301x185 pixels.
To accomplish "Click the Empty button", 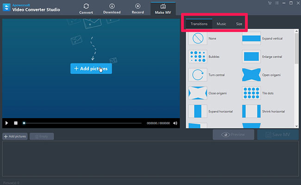I will 42,136.
